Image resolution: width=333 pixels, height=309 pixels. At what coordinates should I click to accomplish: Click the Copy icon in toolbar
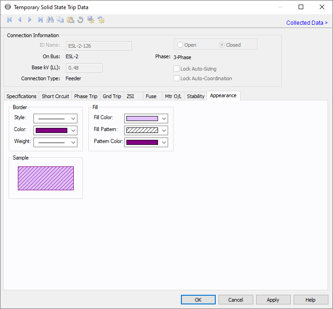(60, 20)
